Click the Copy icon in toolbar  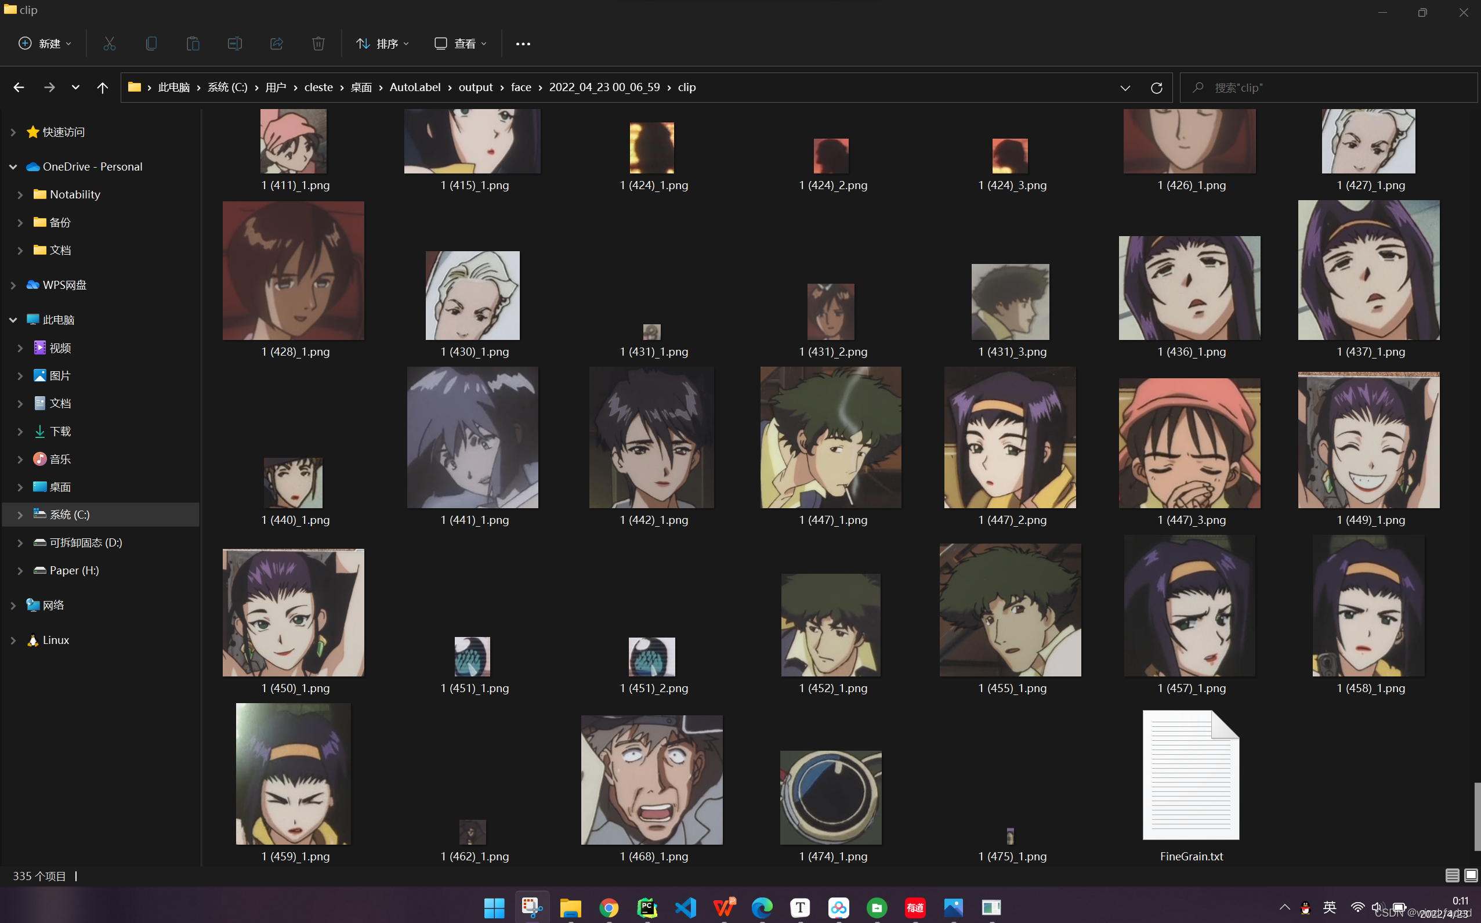coord(151,44)
